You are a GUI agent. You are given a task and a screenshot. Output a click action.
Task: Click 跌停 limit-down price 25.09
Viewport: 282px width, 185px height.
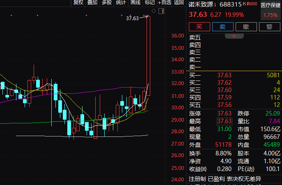(273, 113)
